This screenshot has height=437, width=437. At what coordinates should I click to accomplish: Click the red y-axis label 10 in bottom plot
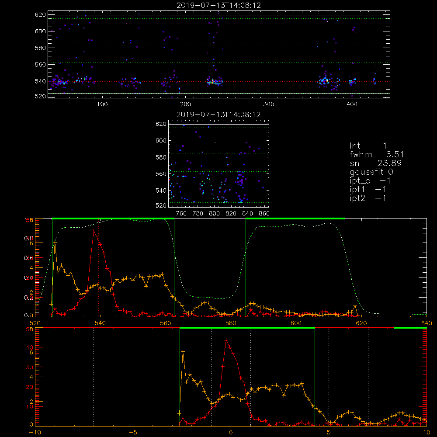pyautogui.click(x=30, y=407)
